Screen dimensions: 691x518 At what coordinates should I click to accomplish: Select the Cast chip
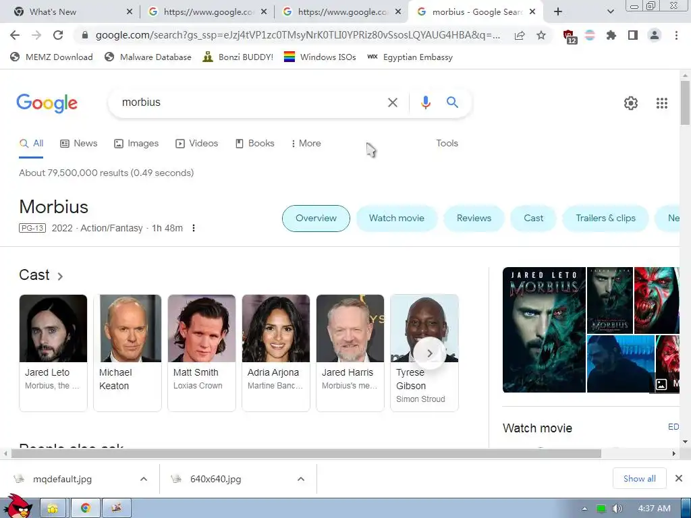[x=533, y=219]
